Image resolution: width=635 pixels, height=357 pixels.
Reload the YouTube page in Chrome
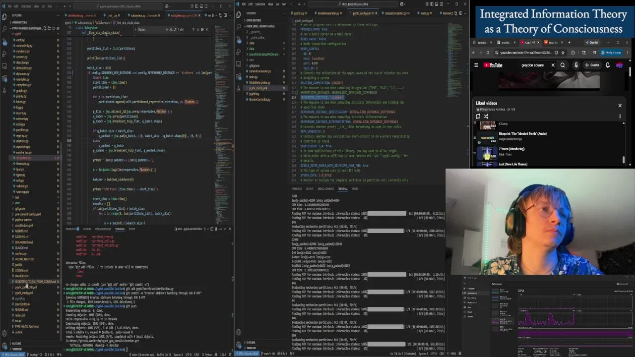488,53
